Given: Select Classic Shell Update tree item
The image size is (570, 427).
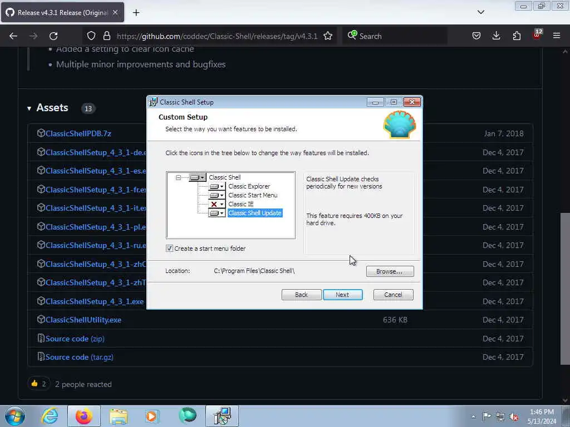Looking at the screenshot, I should 255,213.
